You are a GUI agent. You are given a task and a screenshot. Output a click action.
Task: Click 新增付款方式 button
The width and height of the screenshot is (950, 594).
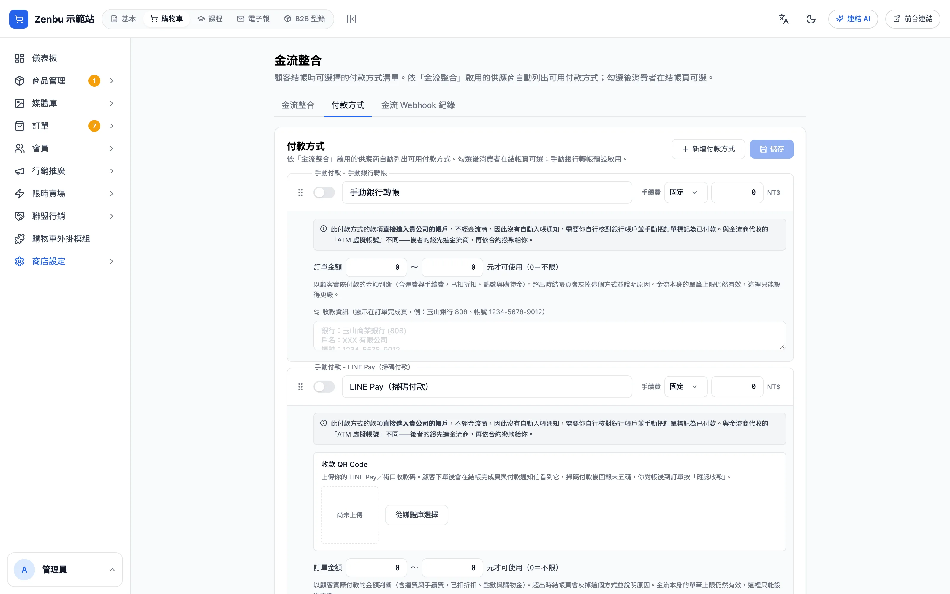pyautogui.click(x=708, y=149)
